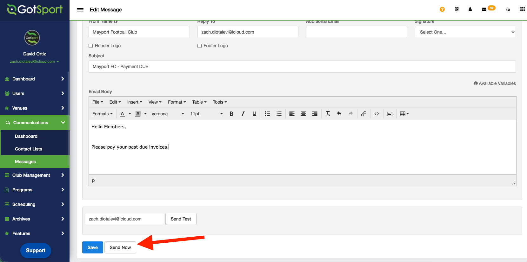Click the insert link icon
527x262 pixels.
click(364, 114)
